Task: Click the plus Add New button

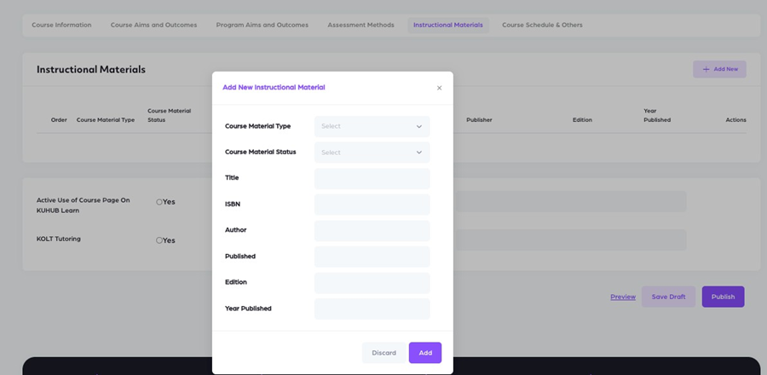Action: tap(719, 69)
